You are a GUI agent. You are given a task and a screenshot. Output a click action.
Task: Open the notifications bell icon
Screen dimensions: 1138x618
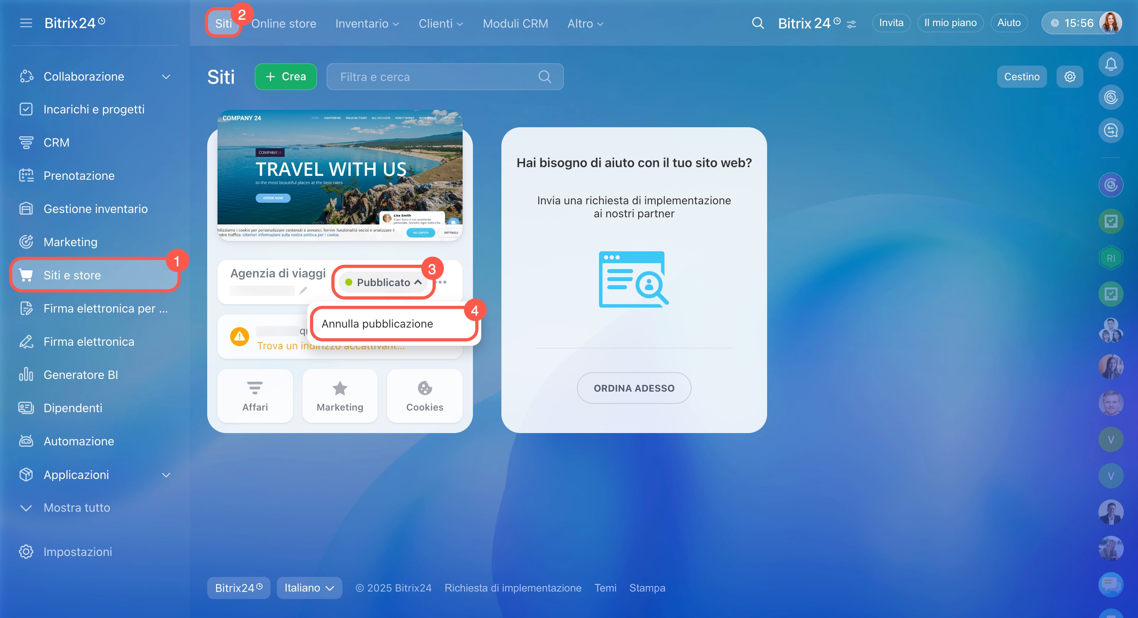[1110, 64]
